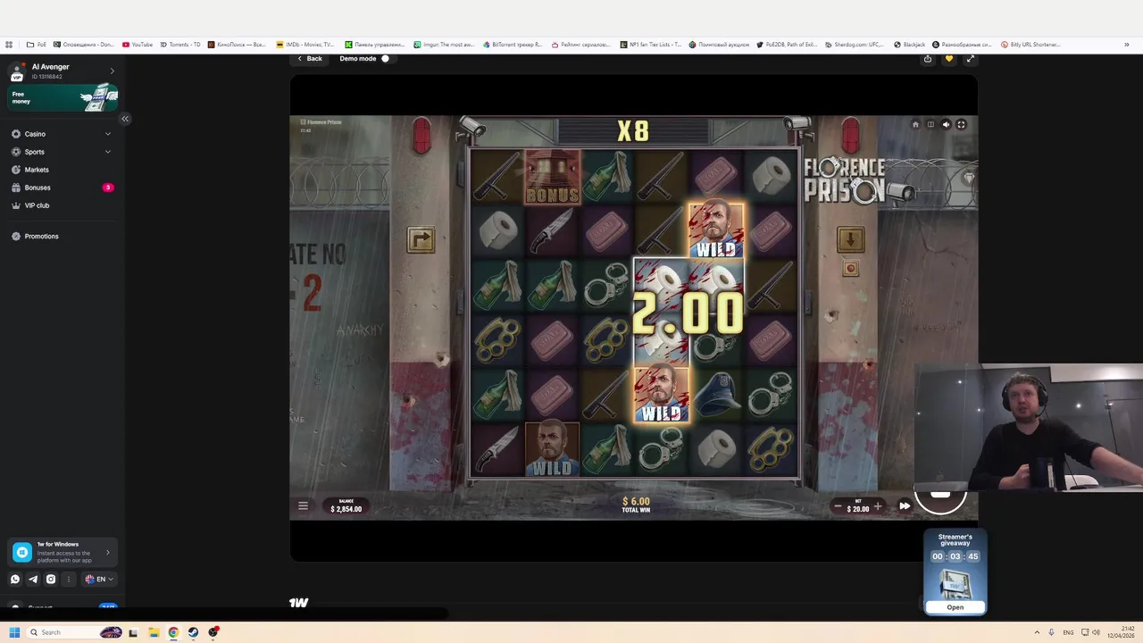Viewport: 1143px width, 643px height.
Task: Open the 1w for Windows app banner
Action: coord(63,553)
